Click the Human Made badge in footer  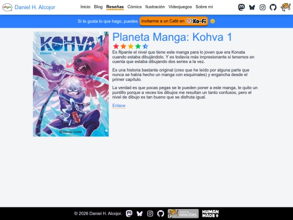tap(210, 213)
